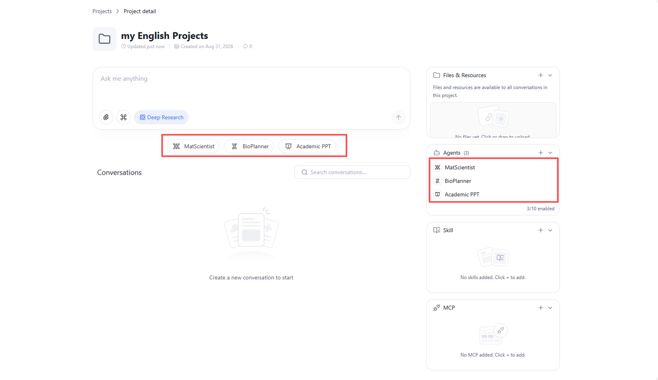Screen dimensions: 658x380
Task: Open BioPlanner in the Agents panel list
Action: [x=493, y=181]
